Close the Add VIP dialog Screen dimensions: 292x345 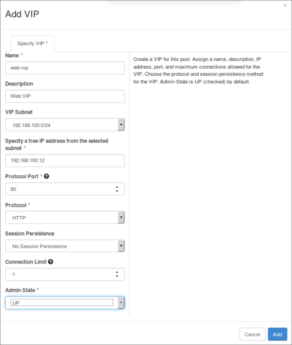click(285, 6)
